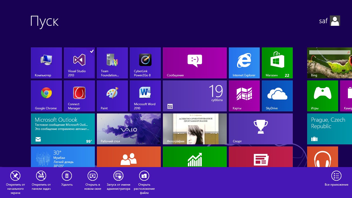
Task: Open the Prague, Czech Republic travel tile
Action: (330, 129)
